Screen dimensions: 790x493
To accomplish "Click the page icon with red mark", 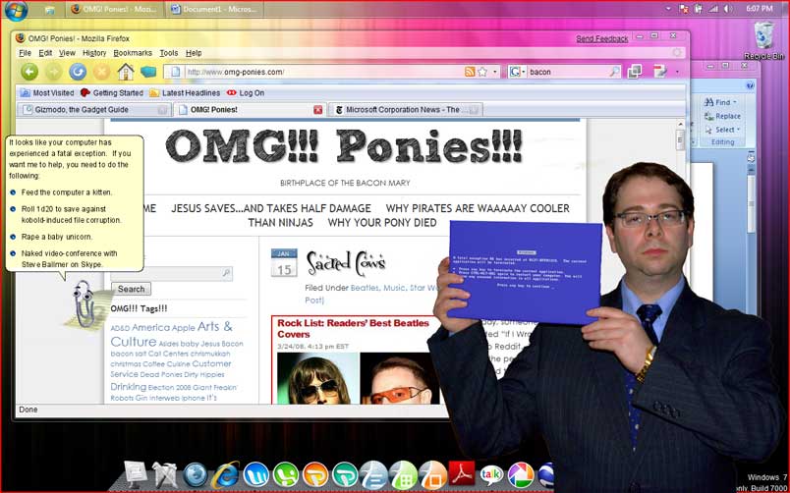I will click(660, 72).
